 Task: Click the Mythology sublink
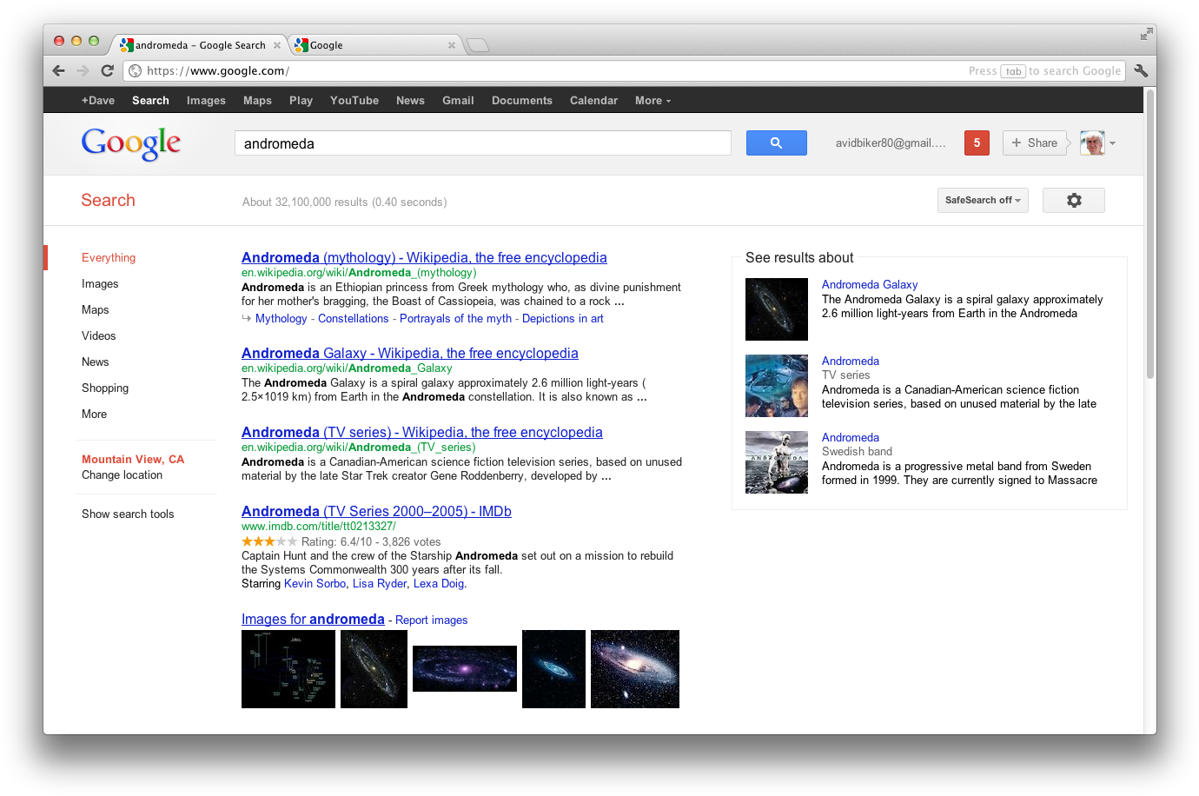point(282,319)
